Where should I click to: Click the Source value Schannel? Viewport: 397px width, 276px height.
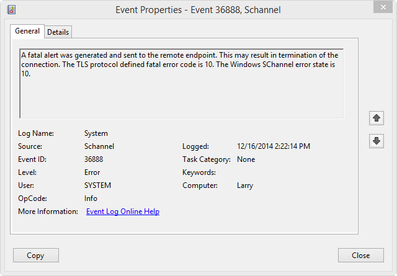click(x=99, y=146)
